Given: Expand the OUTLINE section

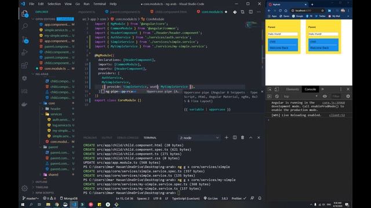Looking at the screenshot, I should tap(41, 182).
